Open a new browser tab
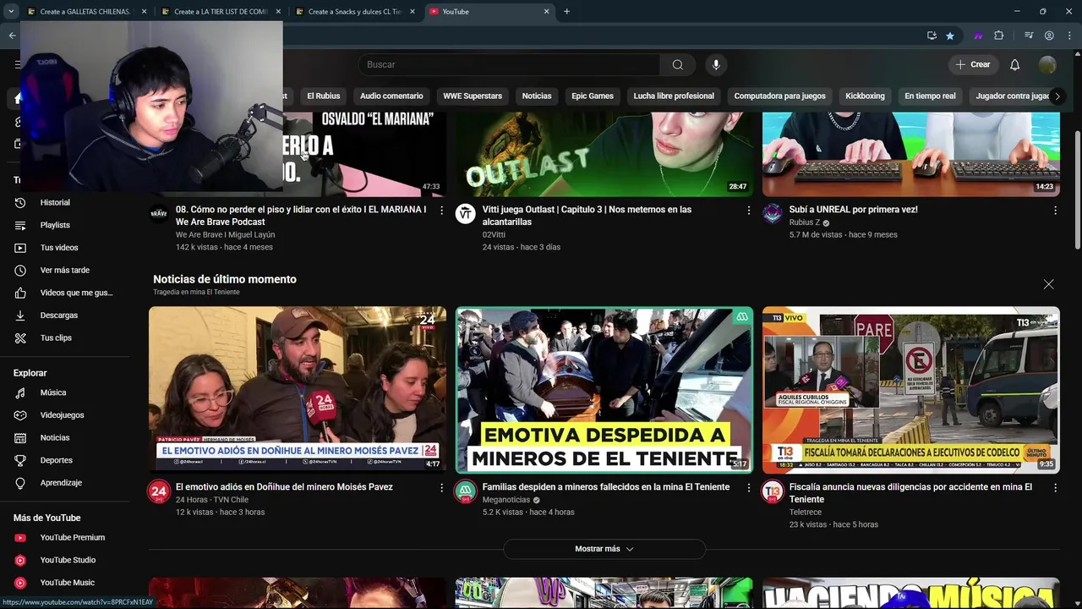 (566, 12)
